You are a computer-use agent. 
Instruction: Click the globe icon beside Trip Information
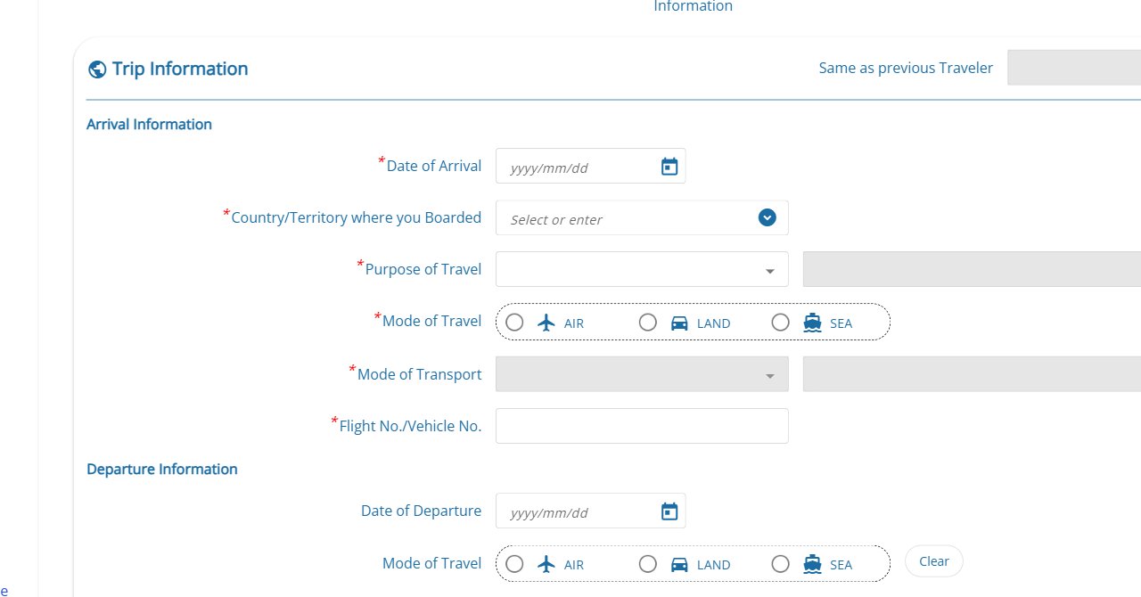pyautogui.click(x=96, y=68)
